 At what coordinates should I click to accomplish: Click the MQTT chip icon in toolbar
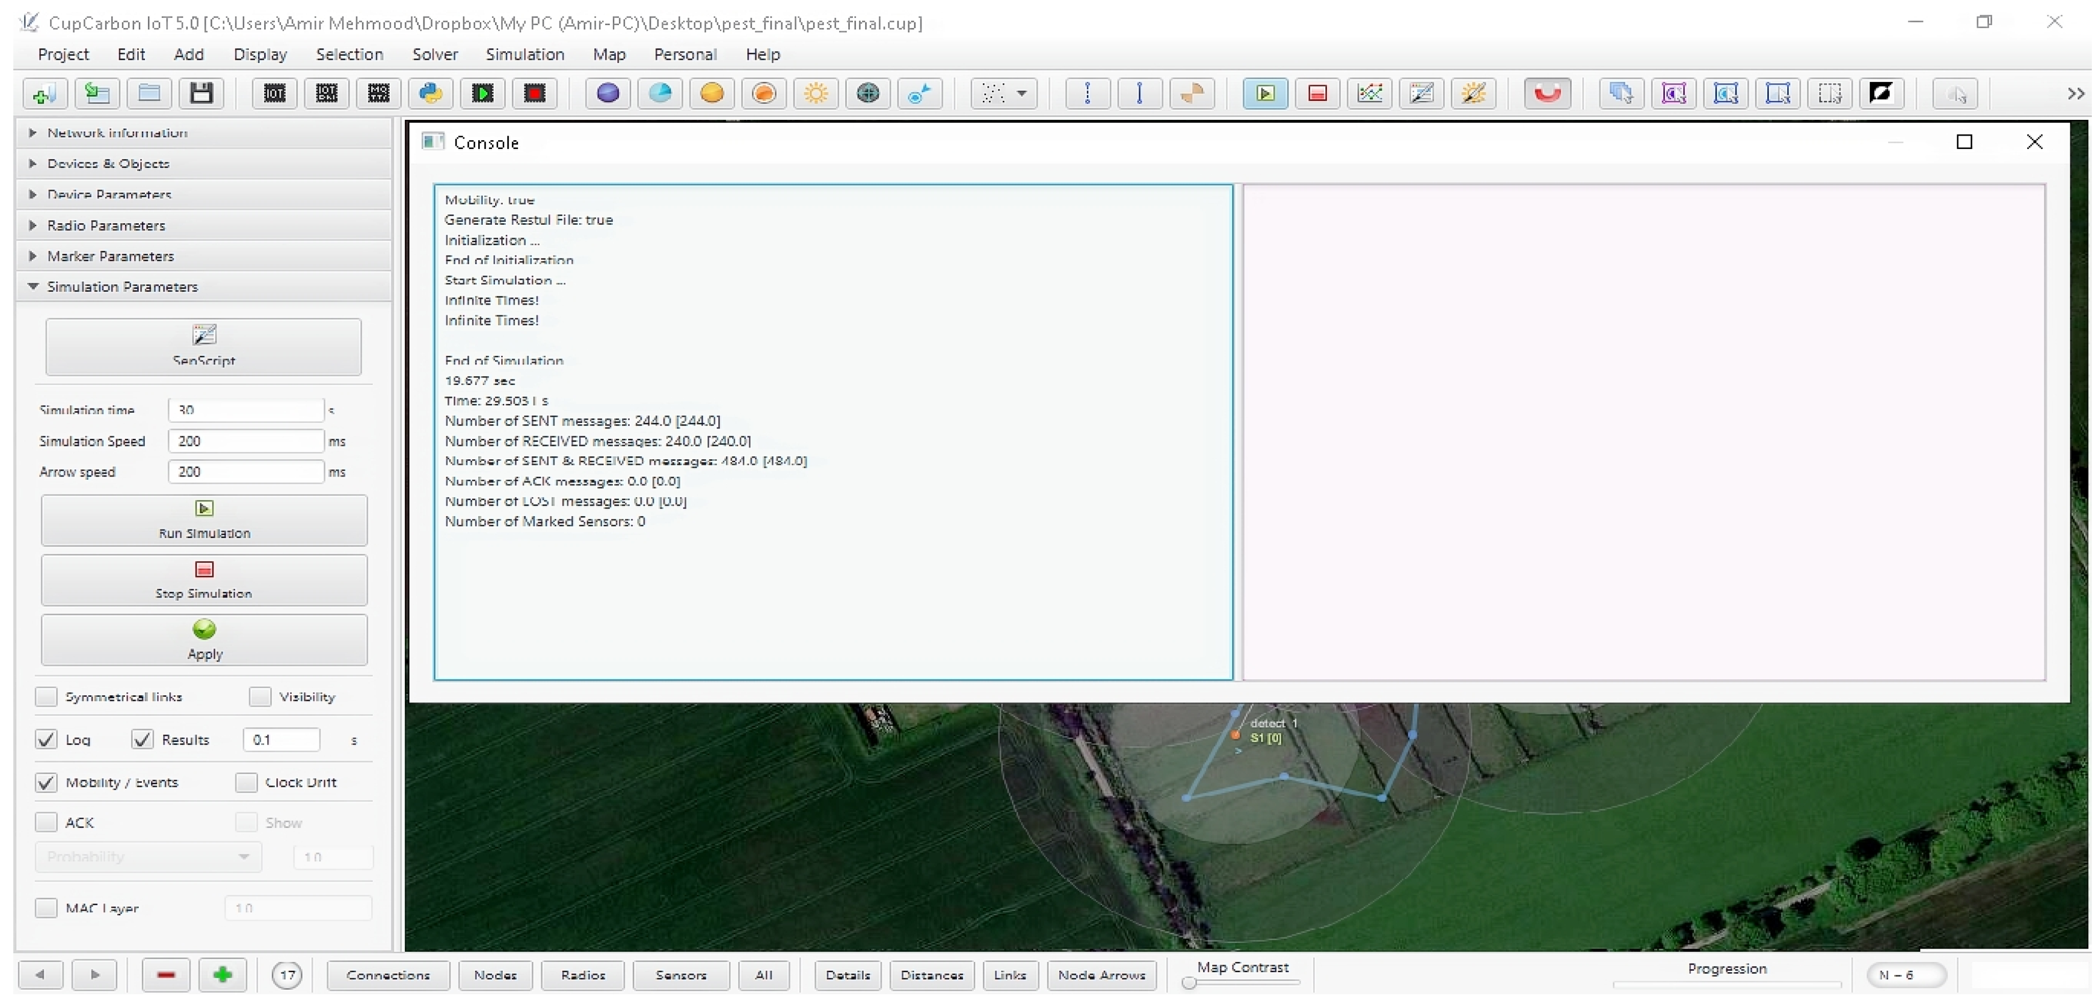click(x=378, y=94)
